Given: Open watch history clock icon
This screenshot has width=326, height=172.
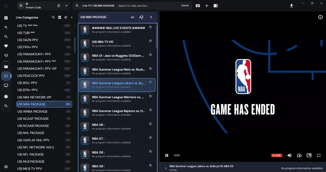Looking at the screenshot, I should tap(6, 55).
